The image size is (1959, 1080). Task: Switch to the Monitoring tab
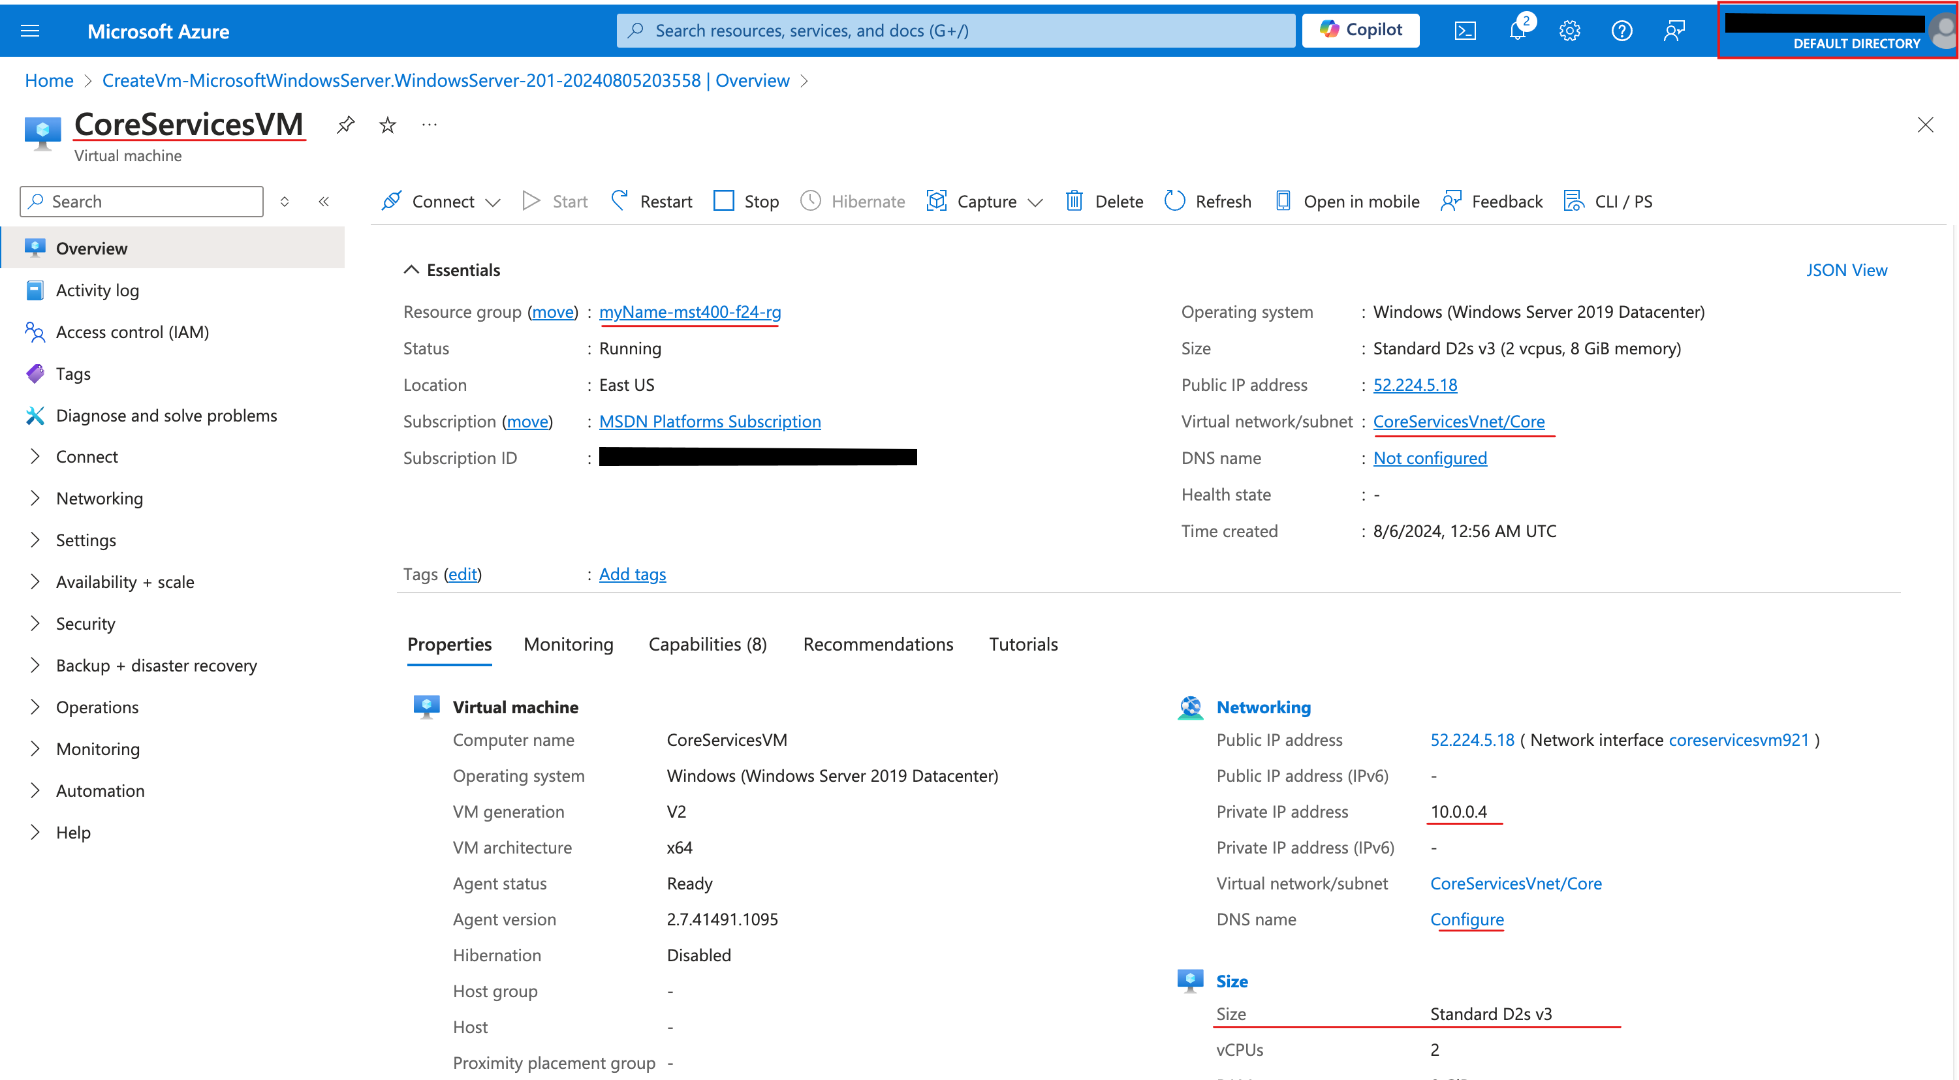569,645
